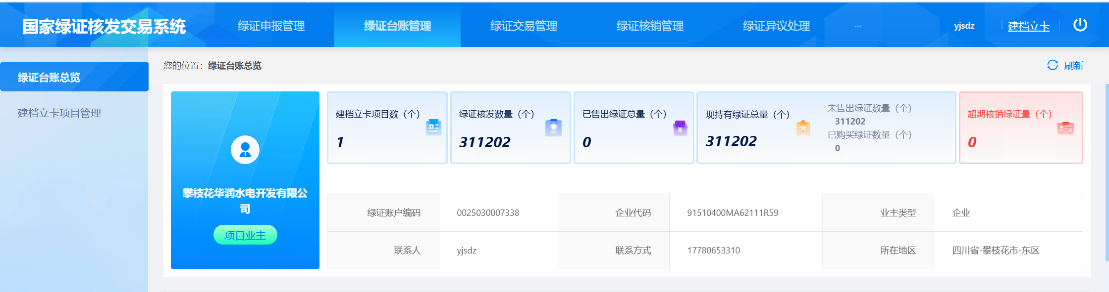Screen dimensions: 1109x292
Task: Click the 刷新 refresh text link
Action: click(1073, 66)
